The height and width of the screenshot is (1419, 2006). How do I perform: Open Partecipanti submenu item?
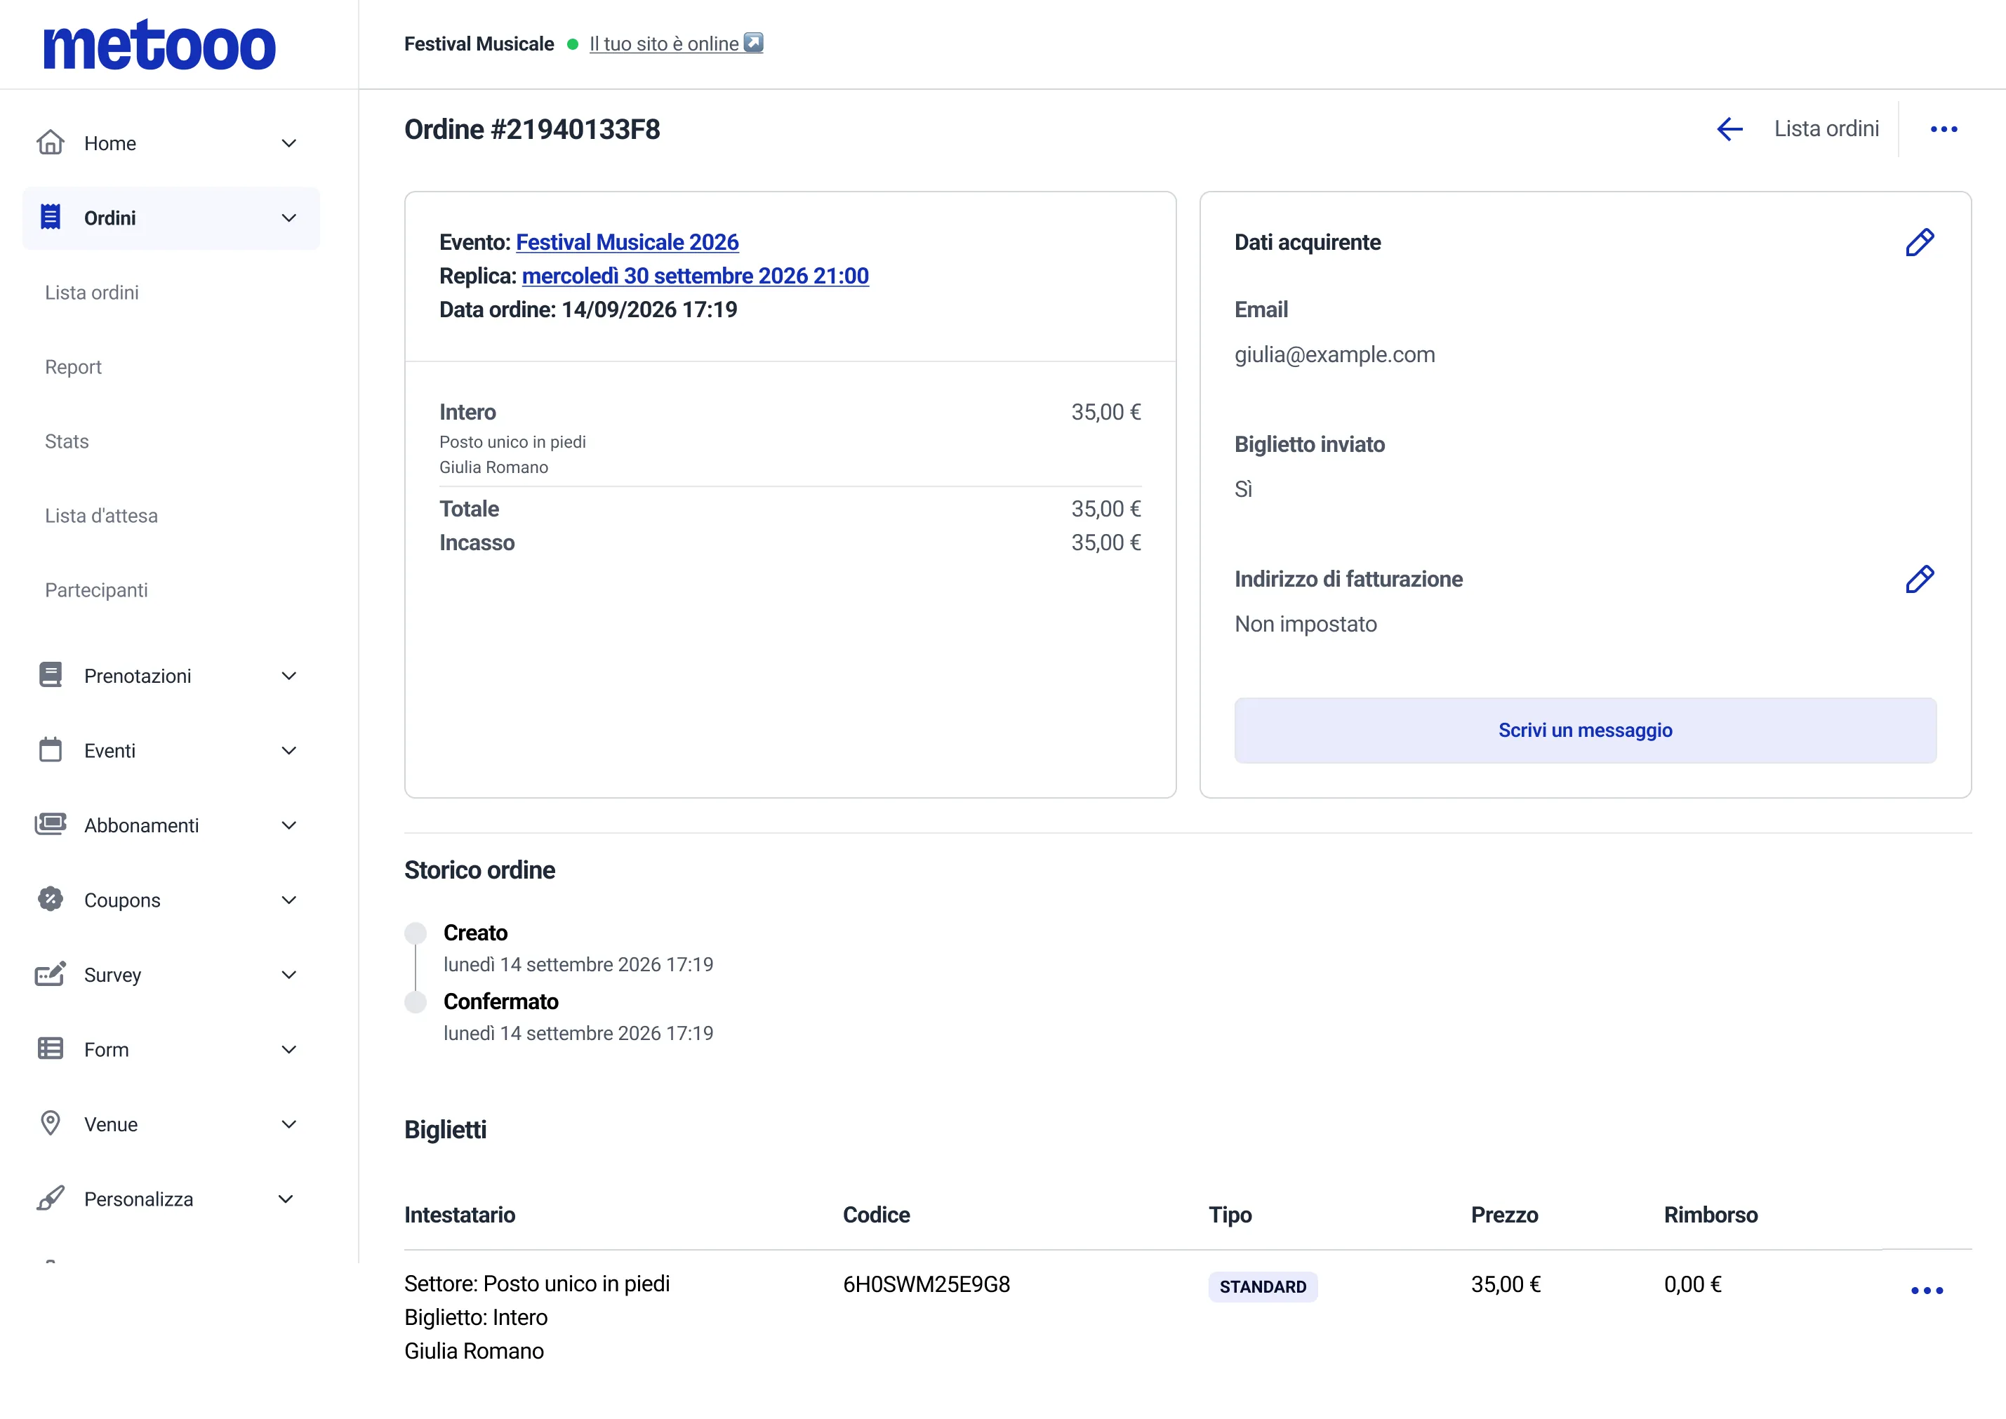(96, 589)
